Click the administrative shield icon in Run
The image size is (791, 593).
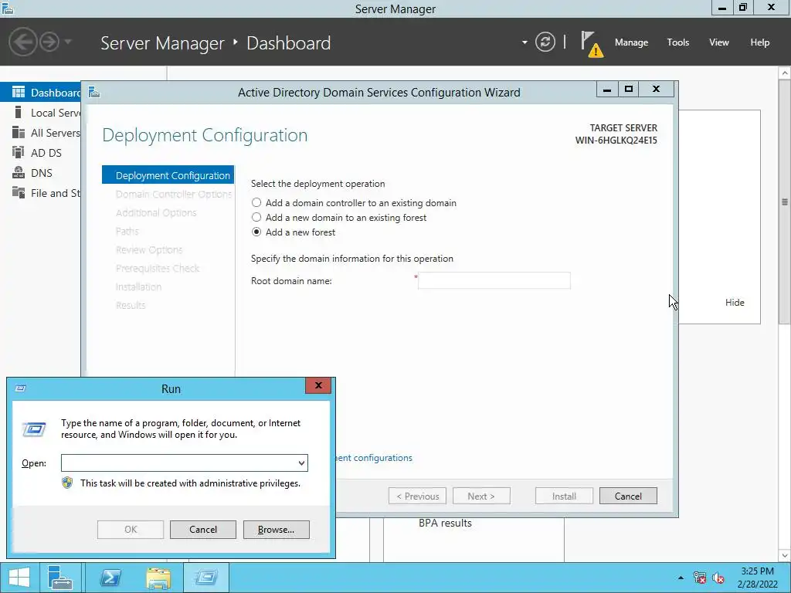(67, 483)
